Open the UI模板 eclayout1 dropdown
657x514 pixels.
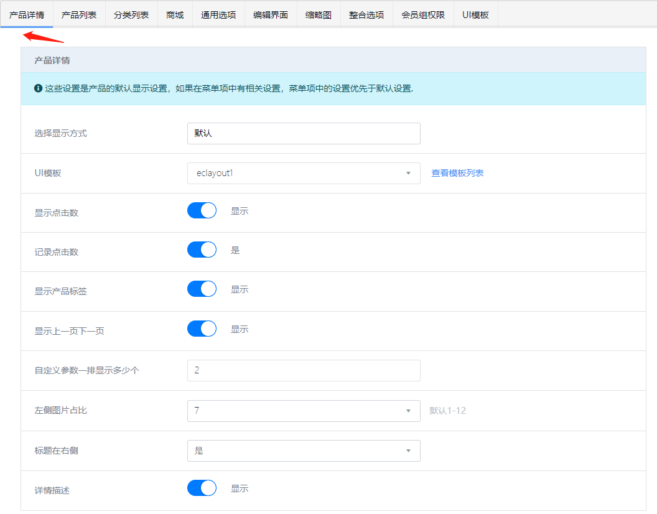click(x=304, y=173)
